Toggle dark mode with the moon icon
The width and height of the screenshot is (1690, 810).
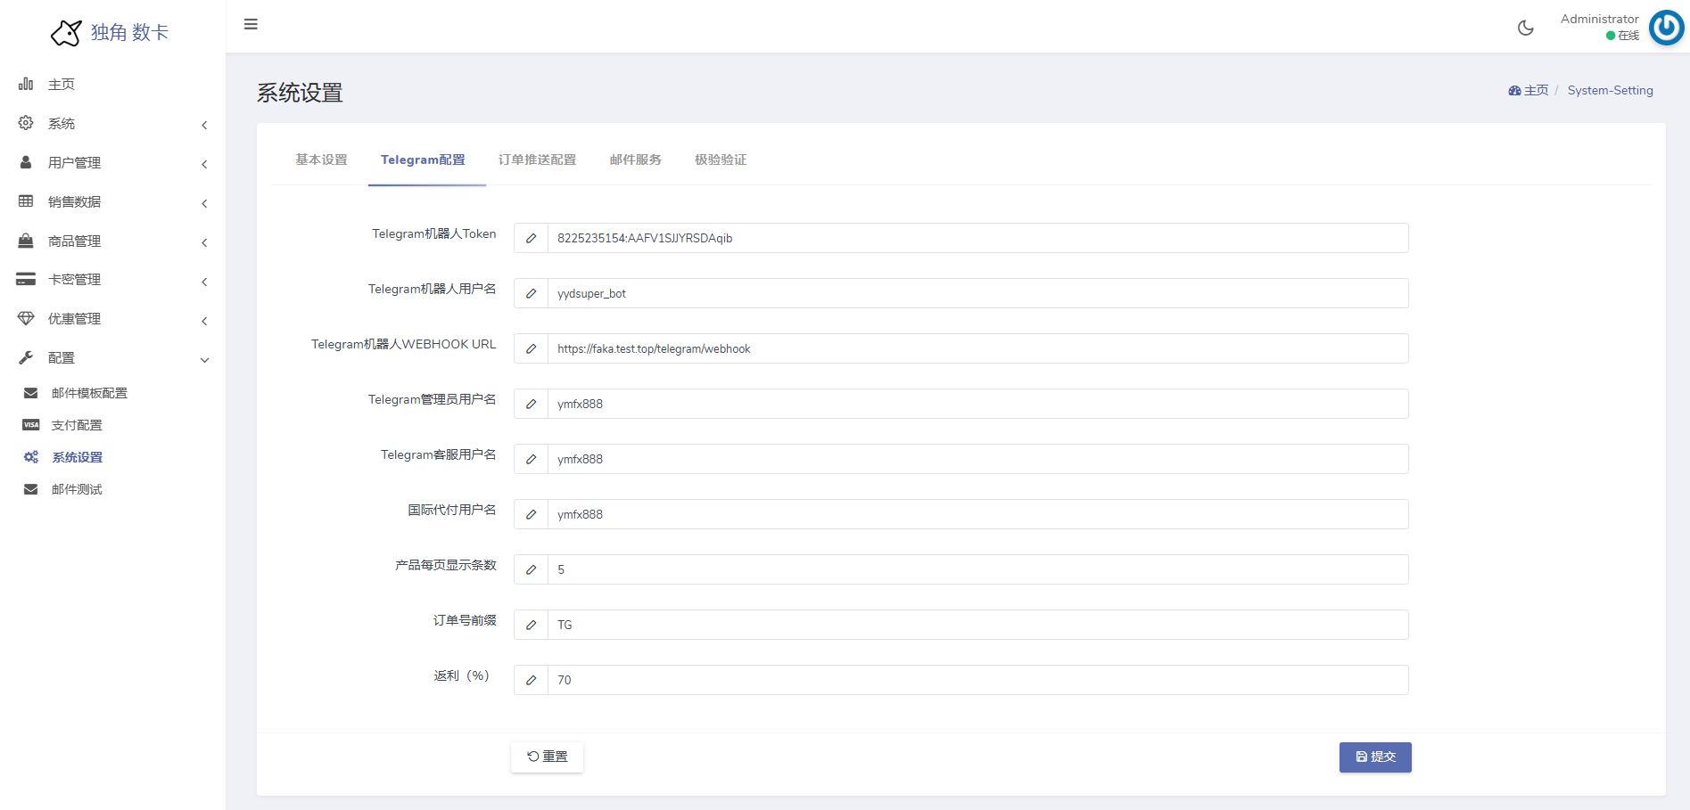pyautogui.click(x=1525, y=28)
